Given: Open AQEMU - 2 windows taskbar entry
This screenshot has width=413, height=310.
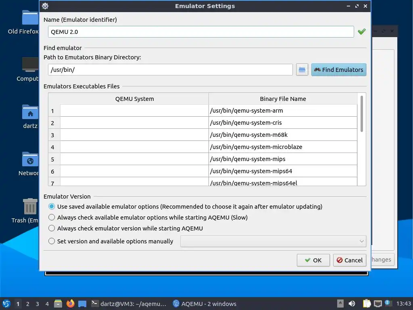Looking at the screenshot, I should click(204, 304).
